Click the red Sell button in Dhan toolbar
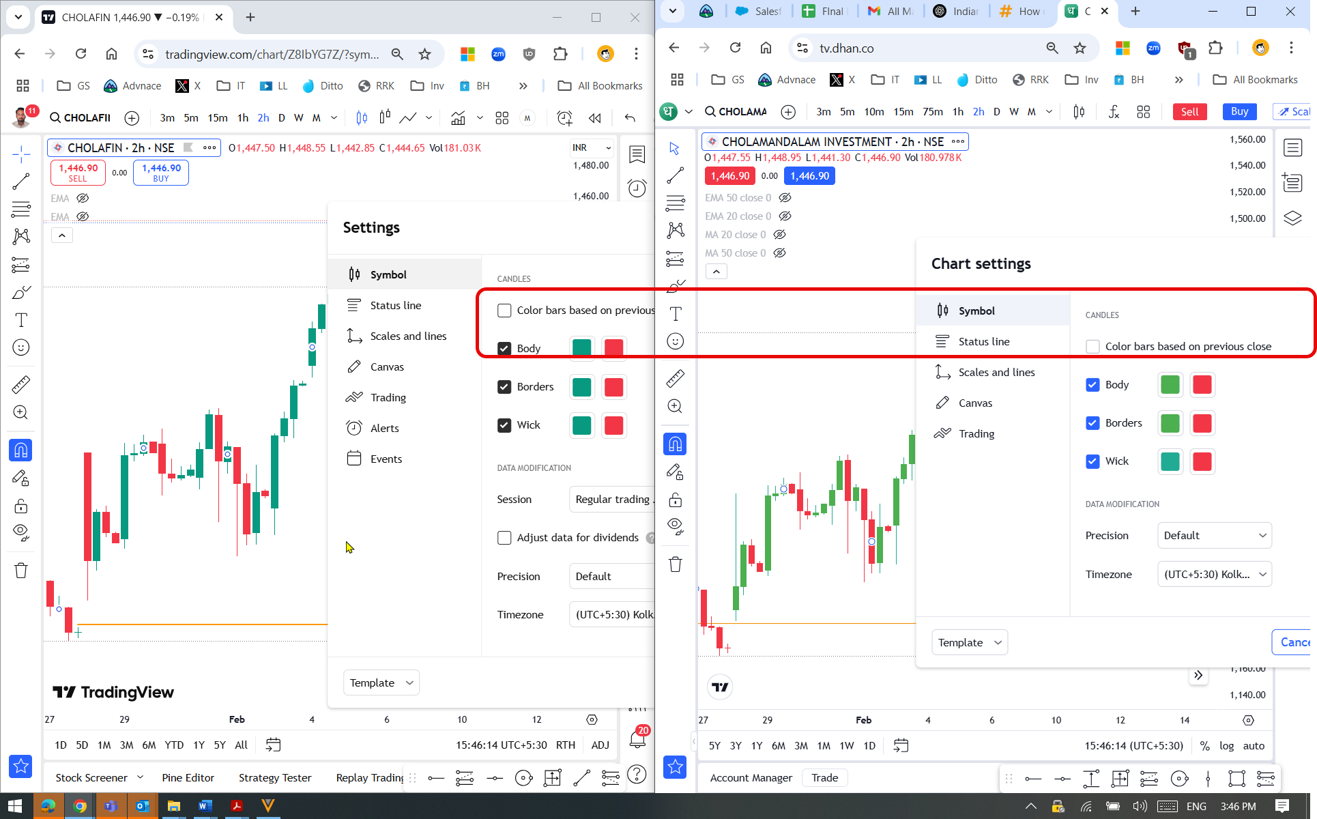 coord(1189,112)
